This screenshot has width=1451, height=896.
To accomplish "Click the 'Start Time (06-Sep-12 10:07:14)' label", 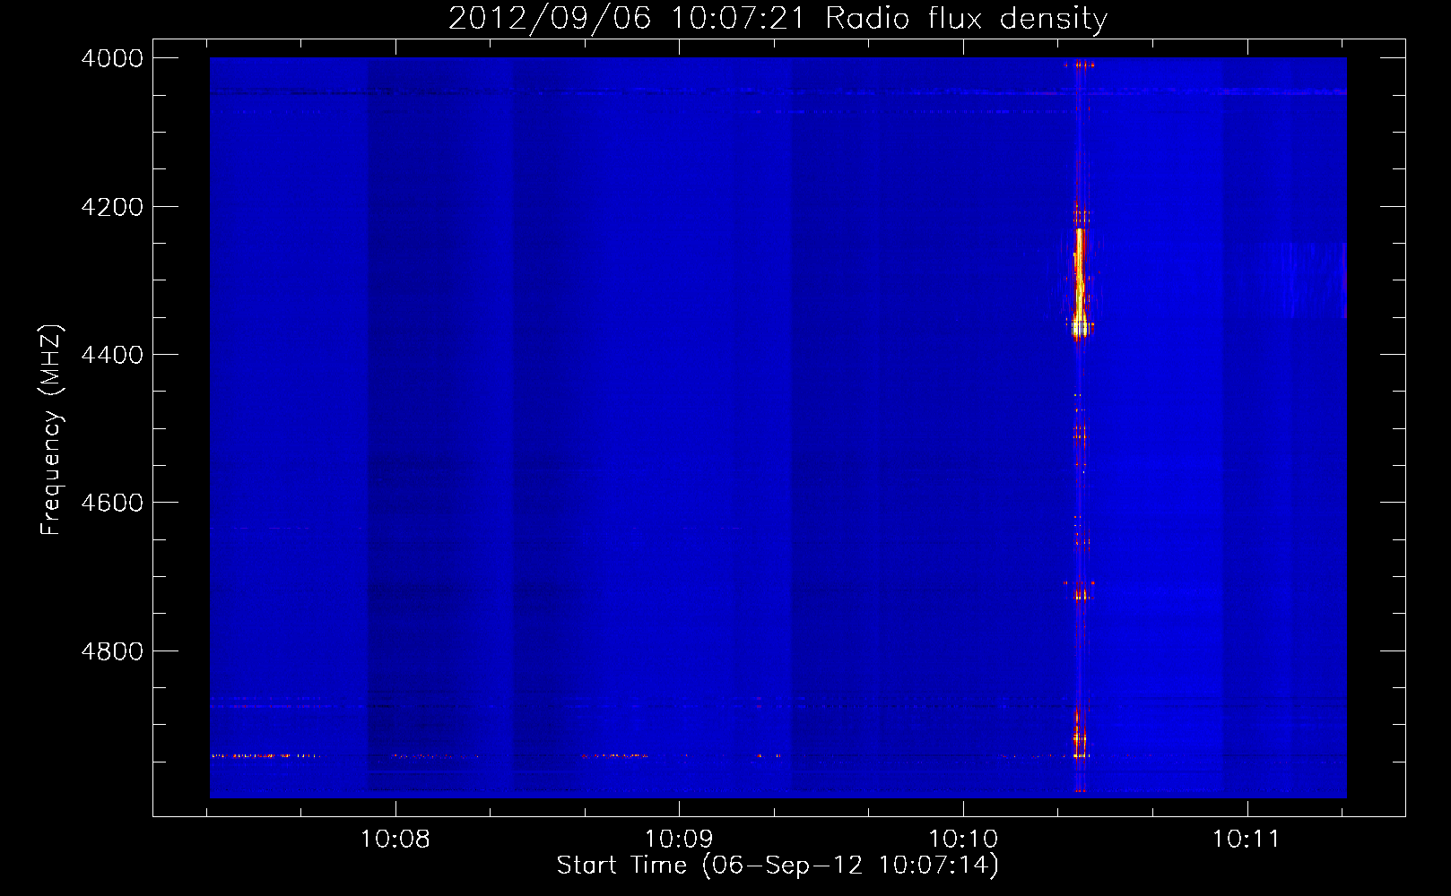I will (x=778, y=866).
